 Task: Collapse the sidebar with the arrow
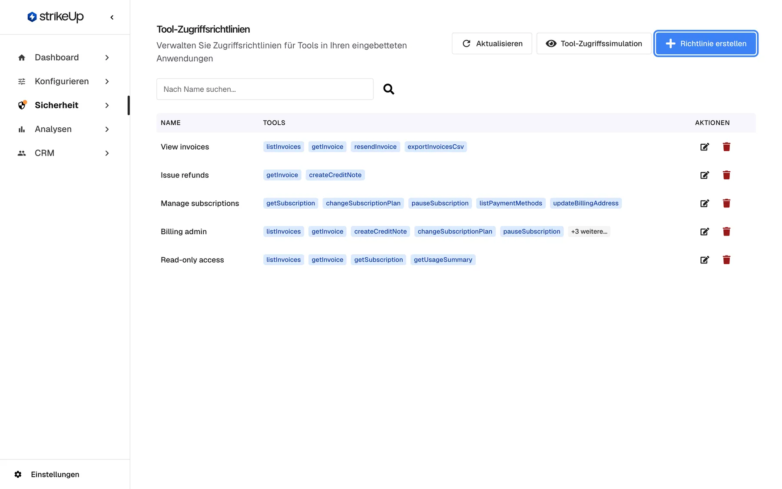point(112,17)
